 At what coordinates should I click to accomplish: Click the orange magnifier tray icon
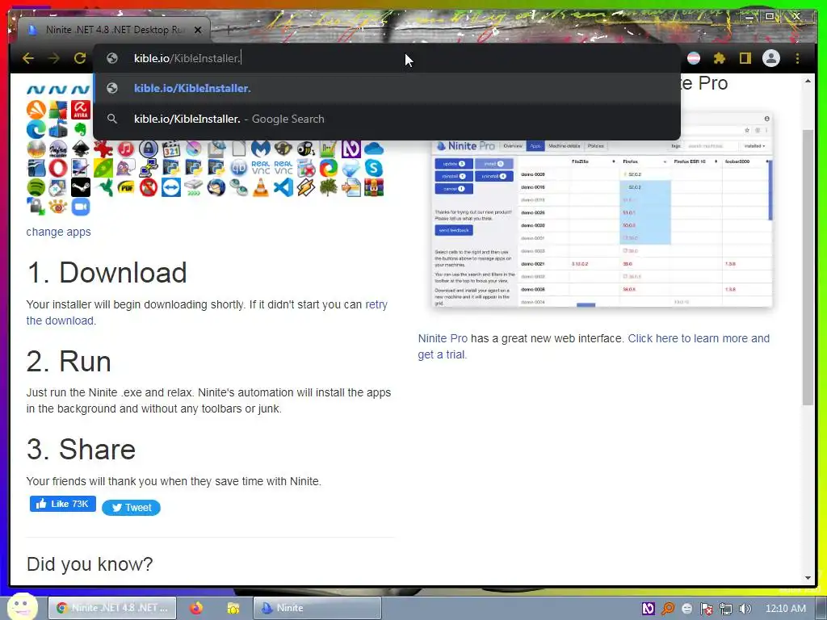click(x=668, y=609)
